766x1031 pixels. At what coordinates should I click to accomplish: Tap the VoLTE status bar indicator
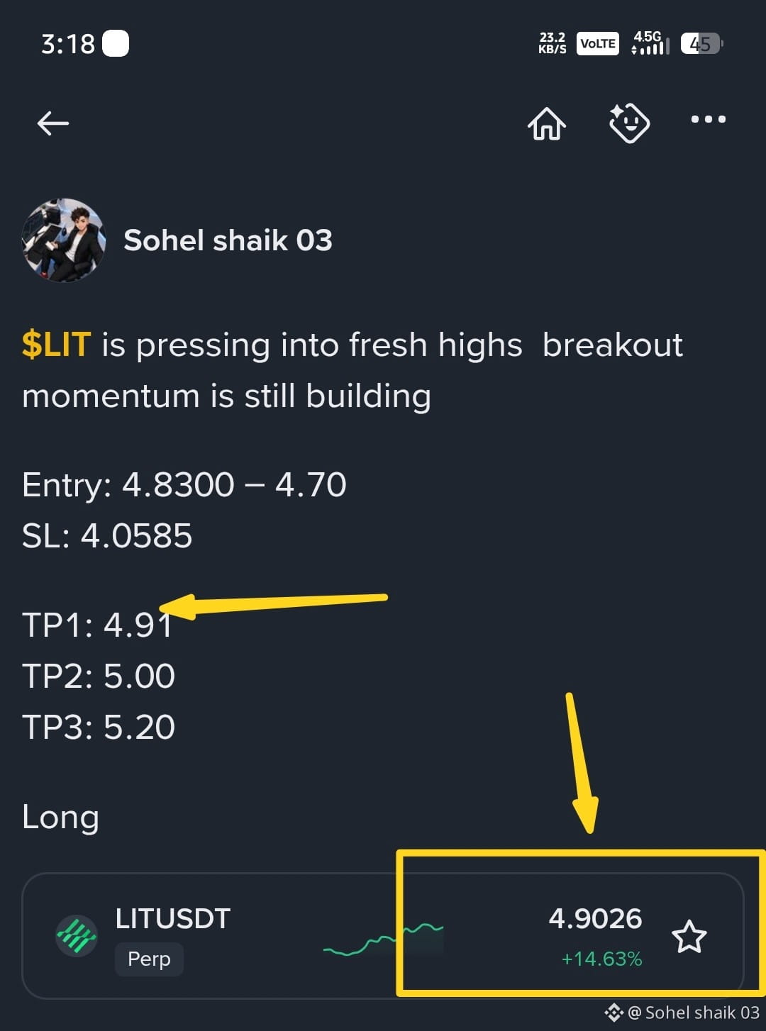coord(598,43)
